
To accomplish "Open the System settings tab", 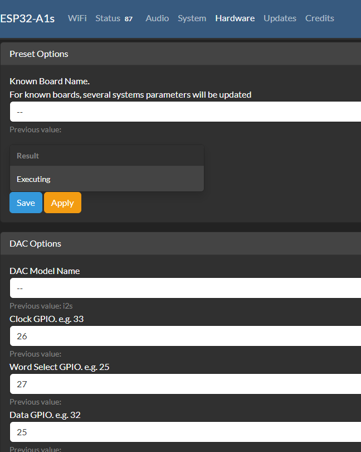I will [192, 18].
